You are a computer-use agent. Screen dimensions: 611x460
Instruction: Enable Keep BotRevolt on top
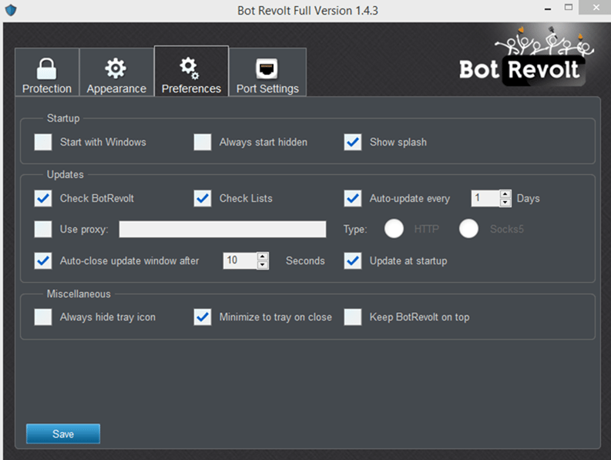tap(353, 317)
